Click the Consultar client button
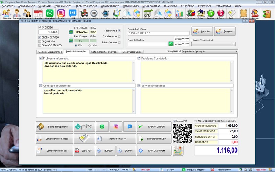This screenshot has width=275, height=172. (202, 31)
